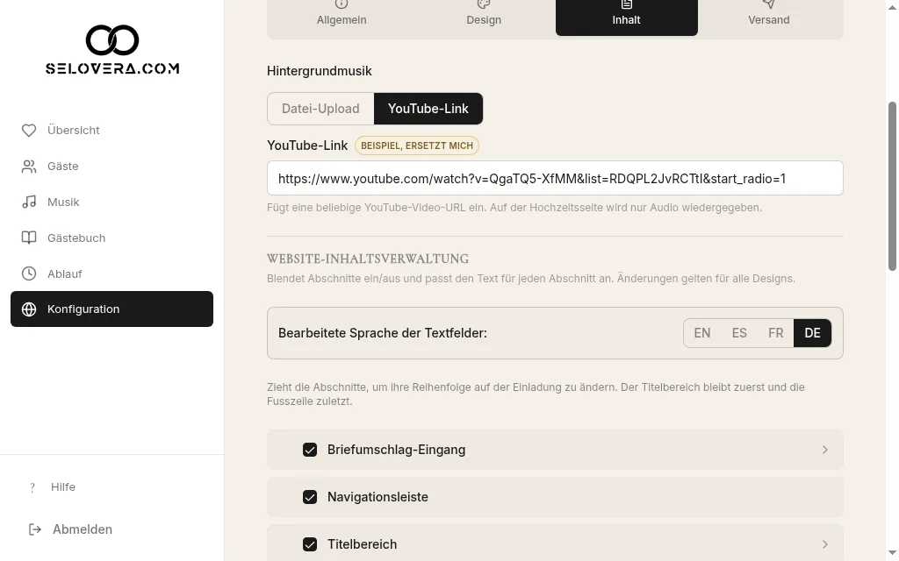Set the text field language to EN
899x561 pixels.
tap(701, 333)
